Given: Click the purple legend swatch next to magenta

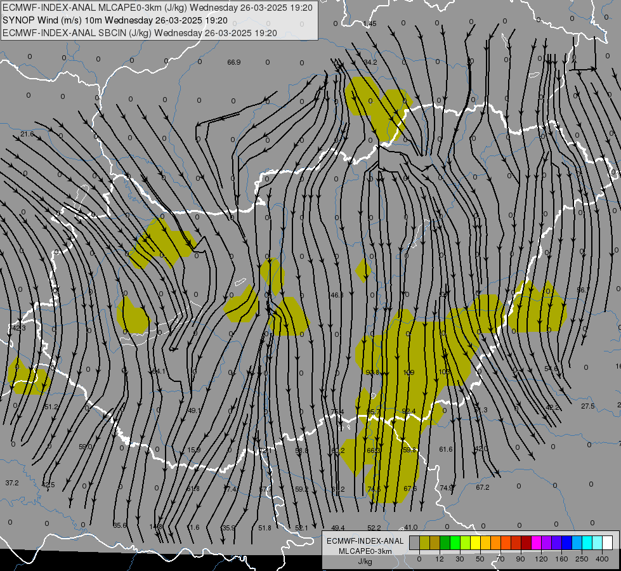Looking at the screenshot, I should click(x=547, y=543).
